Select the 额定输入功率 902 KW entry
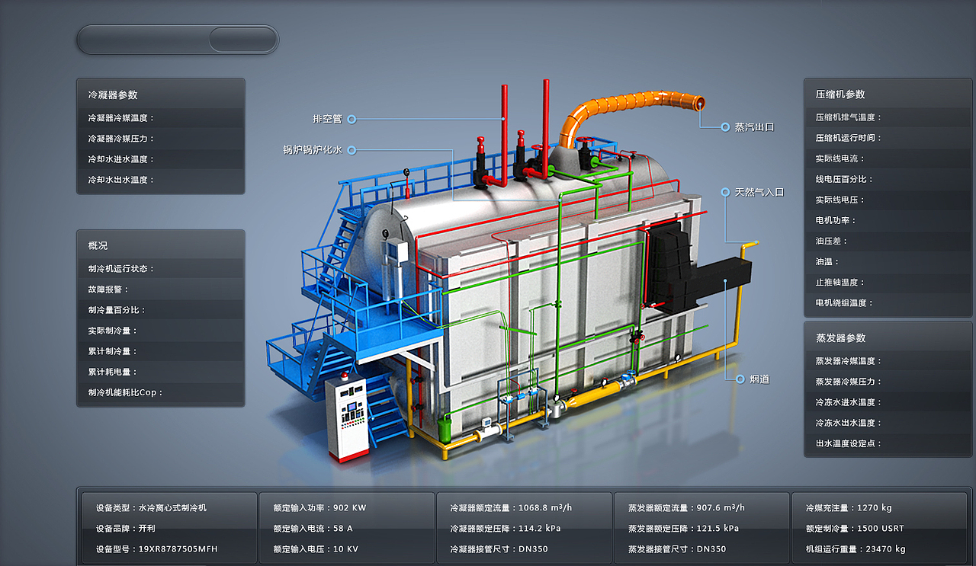This screenshot has height=566, width=976. pos(319,507)
